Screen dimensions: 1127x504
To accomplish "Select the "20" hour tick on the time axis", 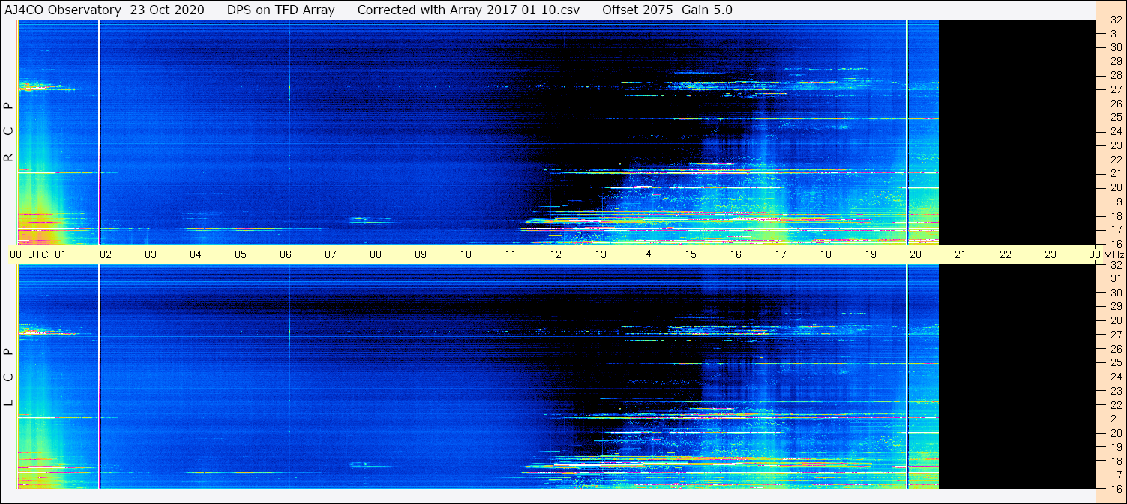I will [916, 254].
